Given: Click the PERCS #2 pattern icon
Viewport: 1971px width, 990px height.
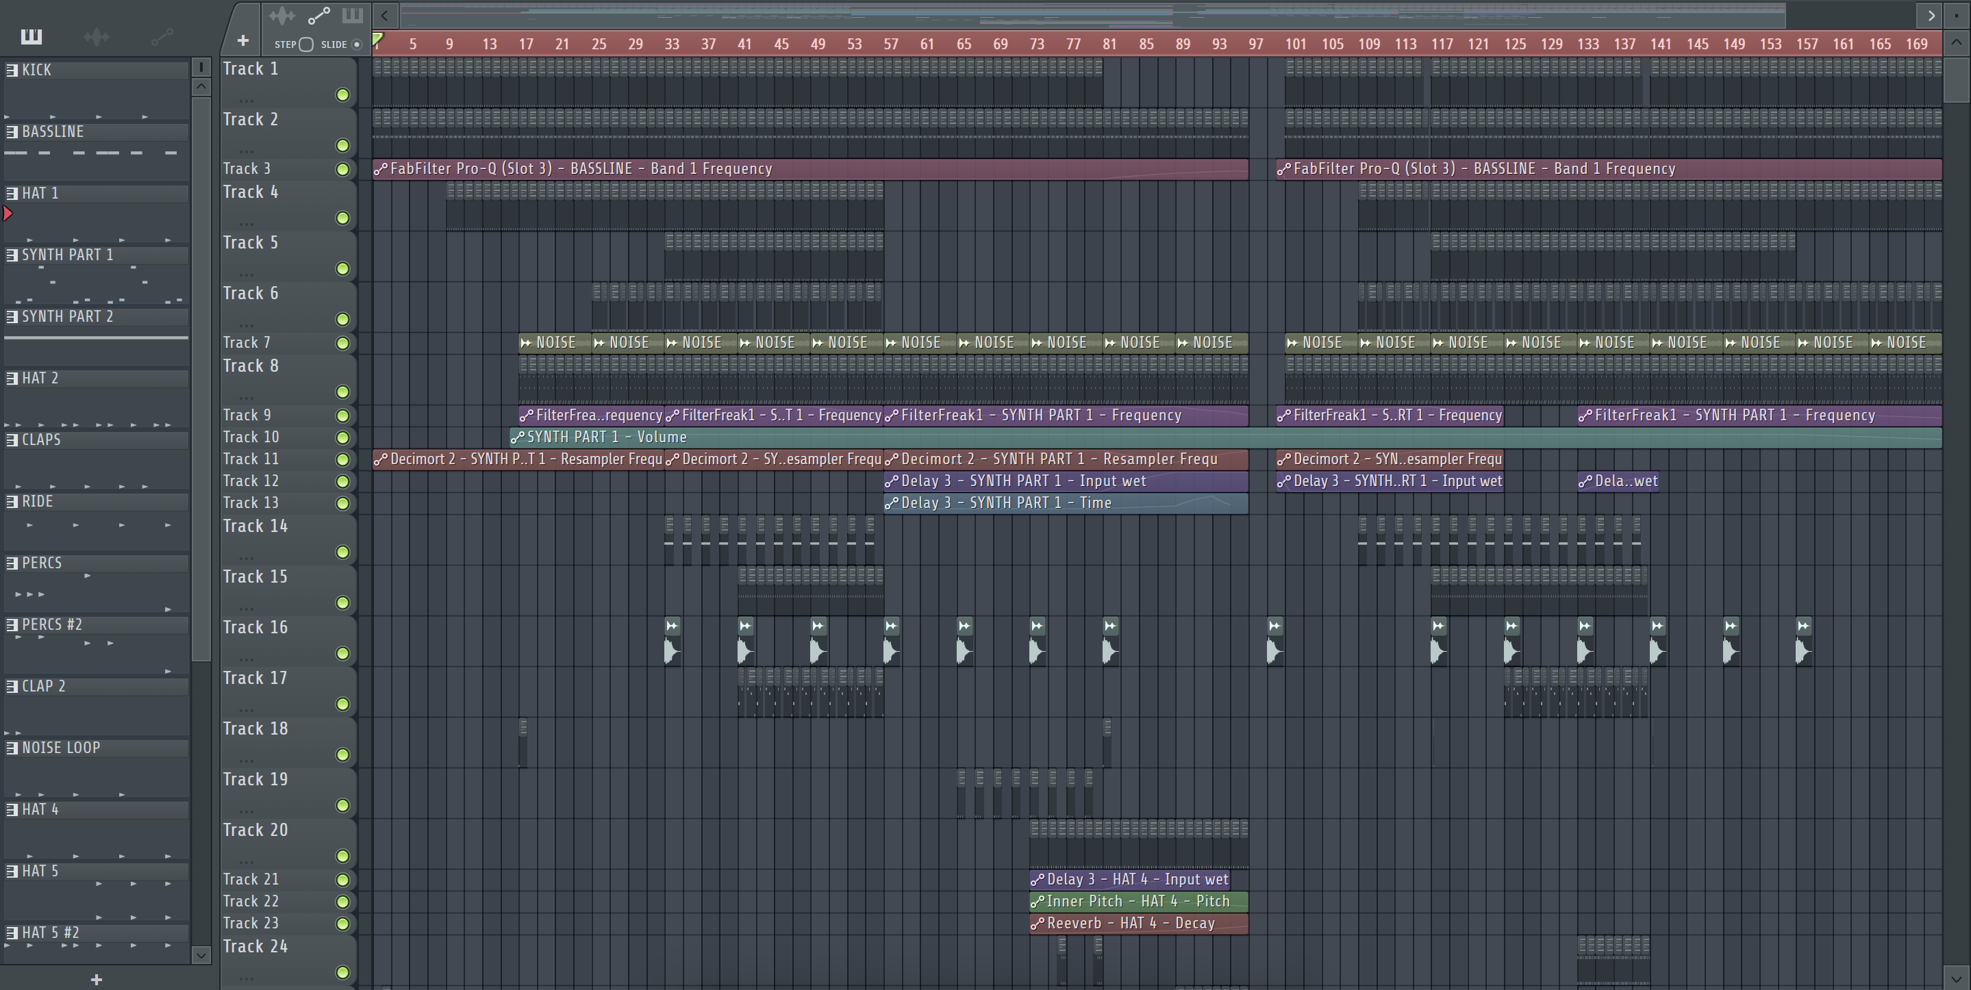Looking at the screenshot, I should pos(12,624).
